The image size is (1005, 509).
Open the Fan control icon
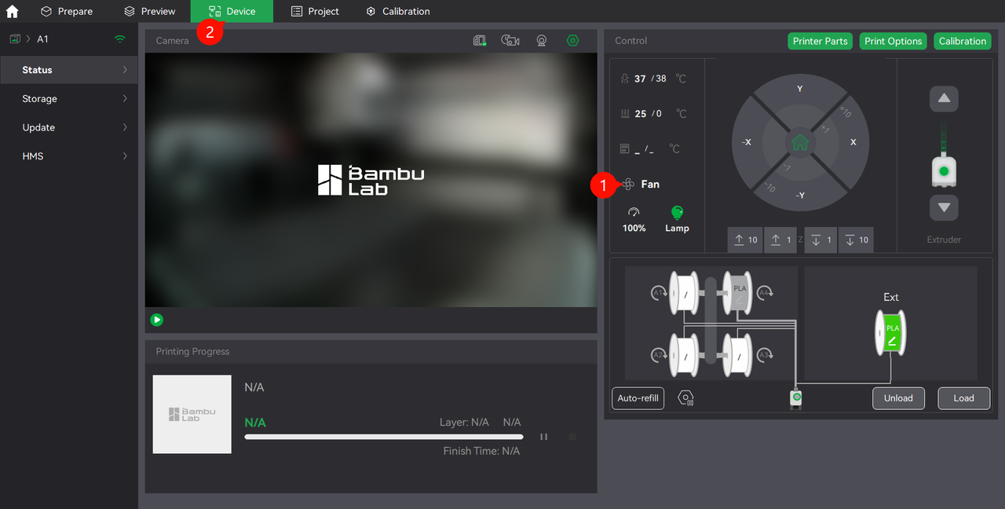click(x=628, y=184)
